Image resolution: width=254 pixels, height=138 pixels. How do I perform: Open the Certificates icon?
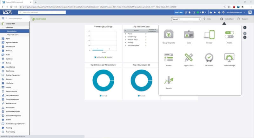coord(209,57)
